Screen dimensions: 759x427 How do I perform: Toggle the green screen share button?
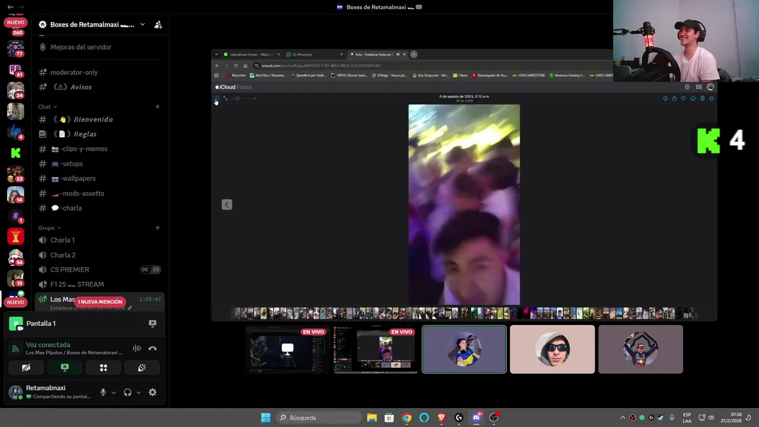[x=65, y=368]
